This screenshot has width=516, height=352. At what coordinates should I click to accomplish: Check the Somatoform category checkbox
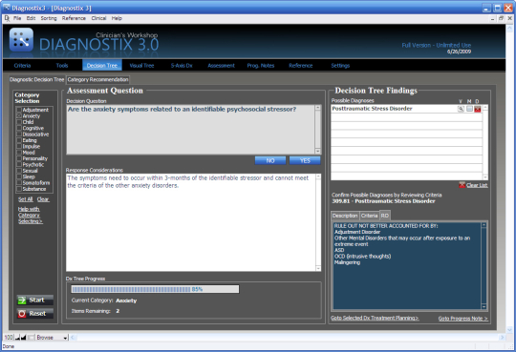pos(19,183)
